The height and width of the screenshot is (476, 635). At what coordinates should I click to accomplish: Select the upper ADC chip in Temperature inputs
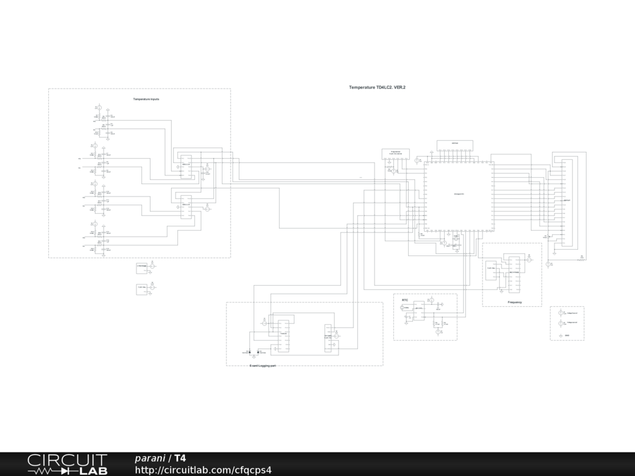click(185, 167)
